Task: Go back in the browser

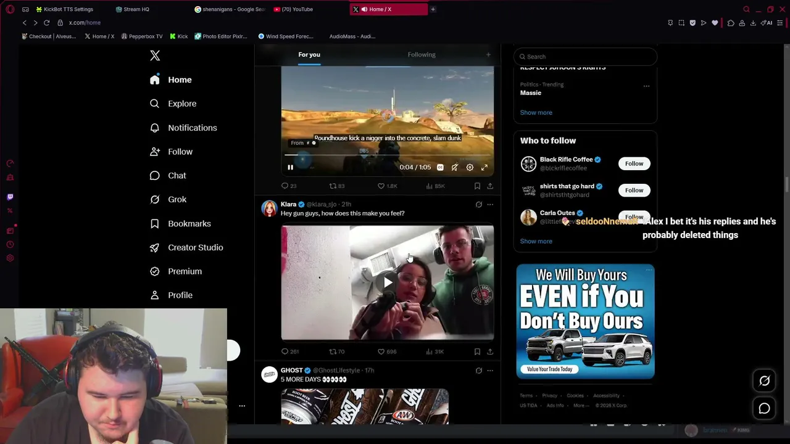Action: [x=25, y=23]
